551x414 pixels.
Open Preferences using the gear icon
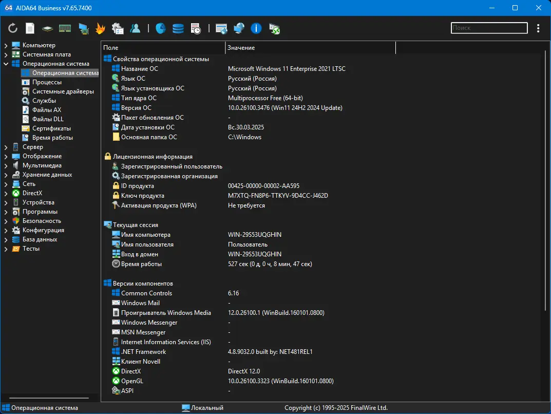pos(118,28)
